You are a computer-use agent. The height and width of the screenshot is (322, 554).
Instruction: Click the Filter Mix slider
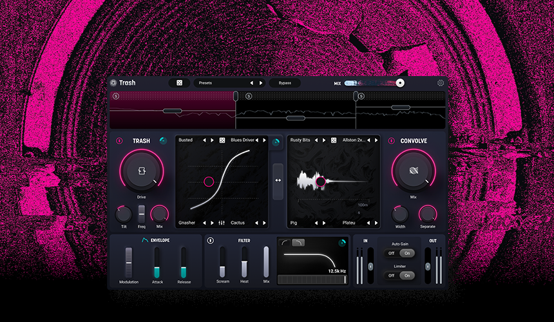point(266,262)
